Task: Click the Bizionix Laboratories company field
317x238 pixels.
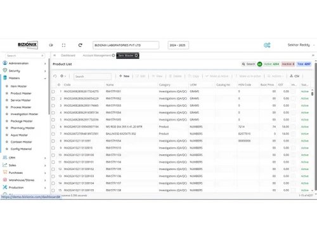Action: 126,45
